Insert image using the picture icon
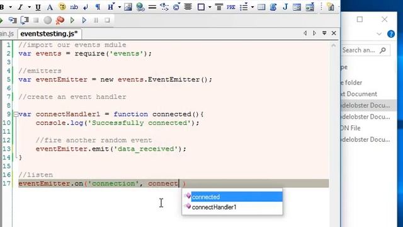Image resolution: width=403 pixels, height=227 pixels. pos(128,7)
